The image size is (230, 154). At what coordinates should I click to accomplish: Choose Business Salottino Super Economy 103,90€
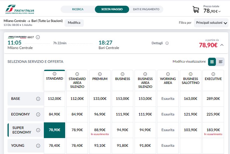click(191, 130)
